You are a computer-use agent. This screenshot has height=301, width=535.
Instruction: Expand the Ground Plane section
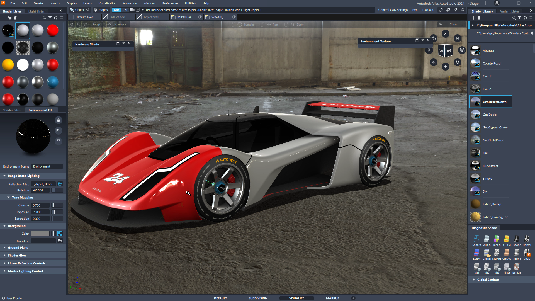click(4, 248)
